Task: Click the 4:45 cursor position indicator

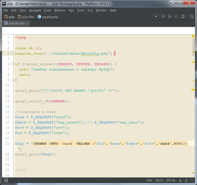Action: (149, 180)
